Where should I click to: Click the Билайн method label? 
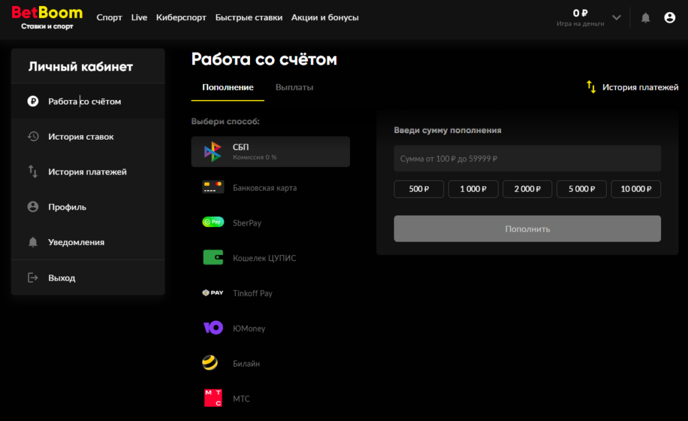pyautogui.click(x=246, y=363)
